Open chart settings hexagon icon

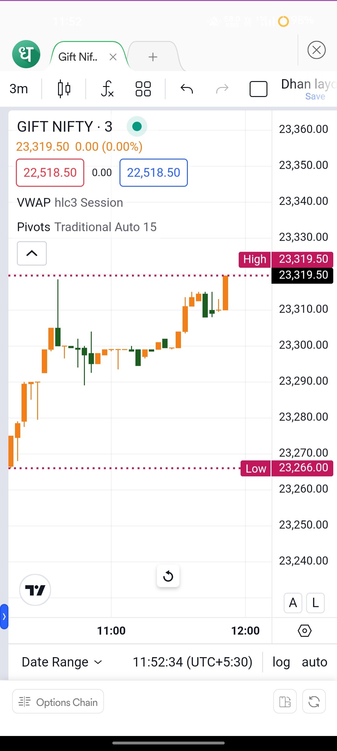coord(305,631)
